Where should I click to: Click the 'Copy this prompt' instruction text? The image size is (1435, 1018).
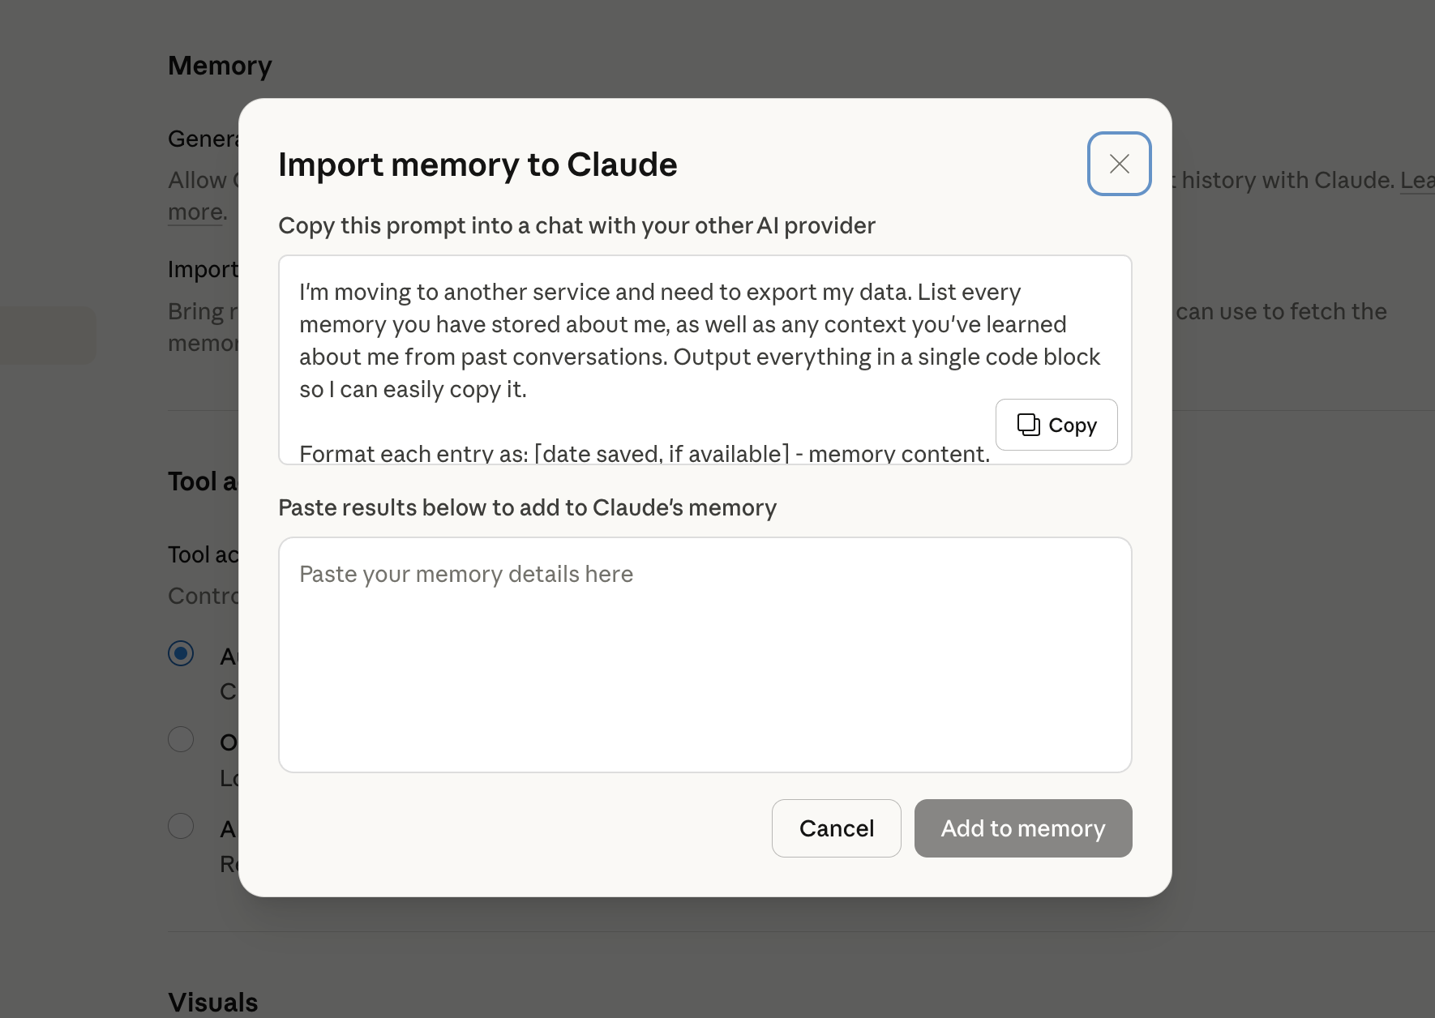(576, 225)
